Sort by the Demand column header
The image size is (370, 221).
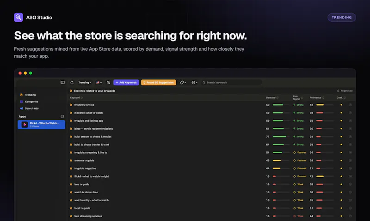tap(271, 98)
